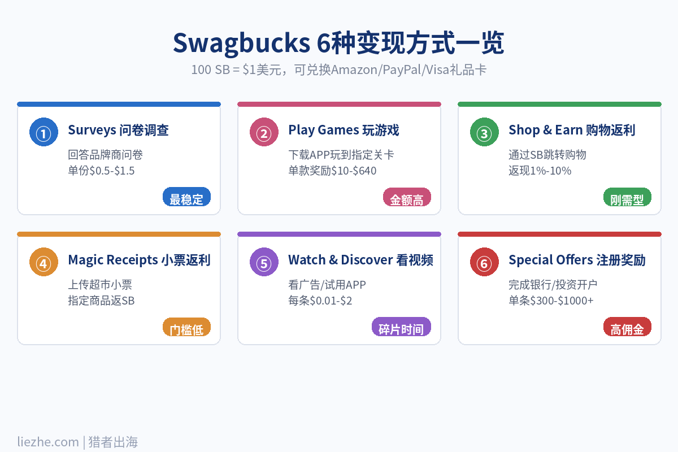
Task: Click the main title Swagbucks 6种变现方式一览
Action: point(338,44)
